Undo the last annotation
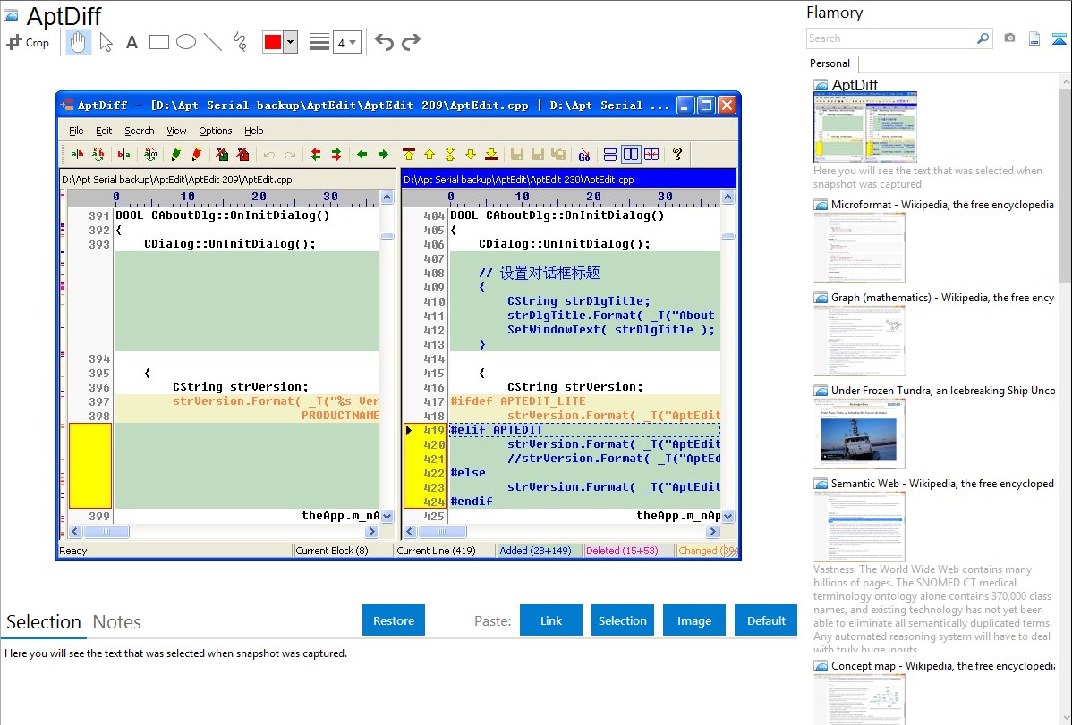Screen dimensions: 1072x725 click(x=384, y=42)
